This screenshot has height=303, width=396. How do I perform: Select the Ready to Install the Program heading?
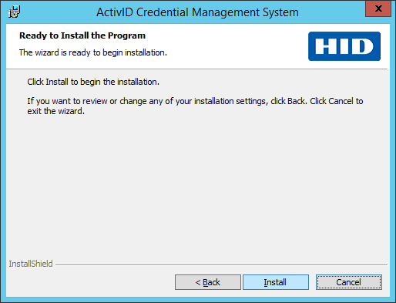[82, 35]
